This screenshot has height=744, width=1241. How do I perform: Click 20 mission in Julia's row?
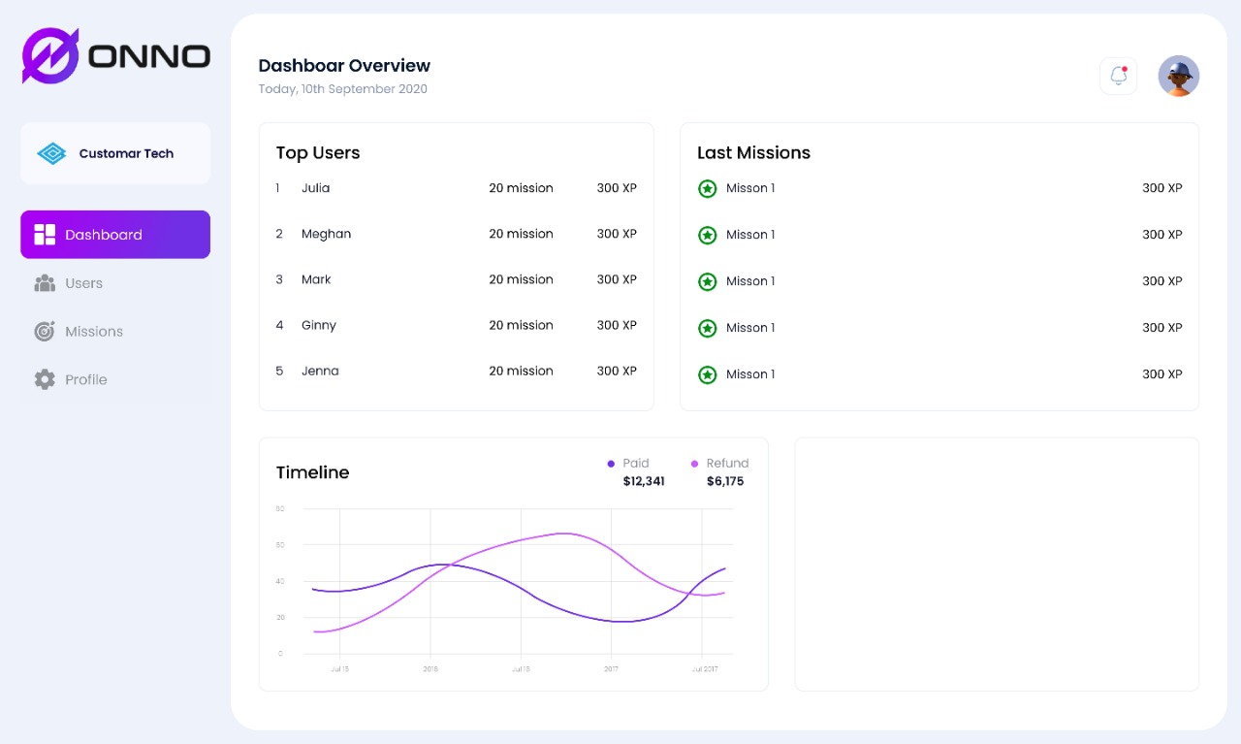tap(521, 188)
